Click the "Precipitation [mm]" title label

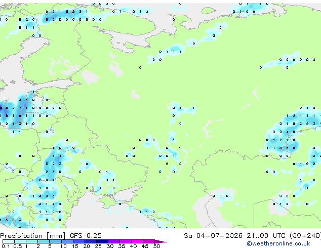click(33, 236)
